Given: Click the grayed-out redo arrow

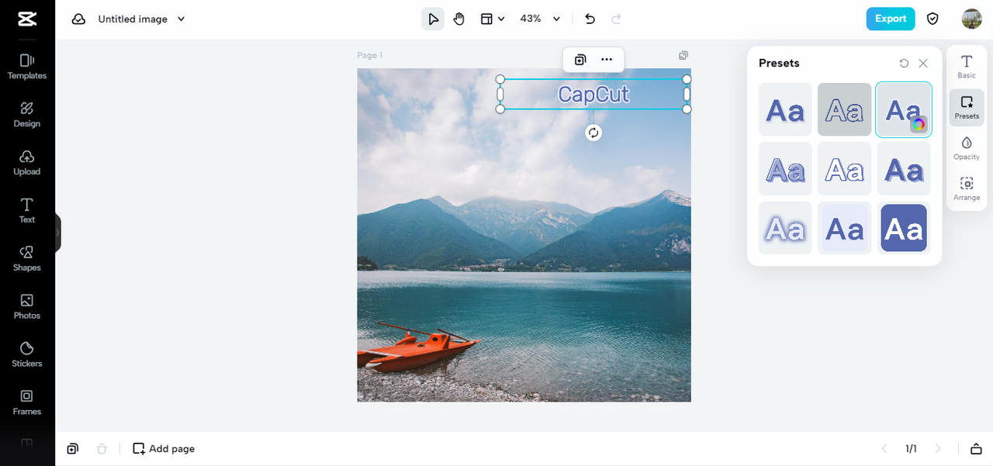Looking at the screenshot, I should click(x=617, y=19).
